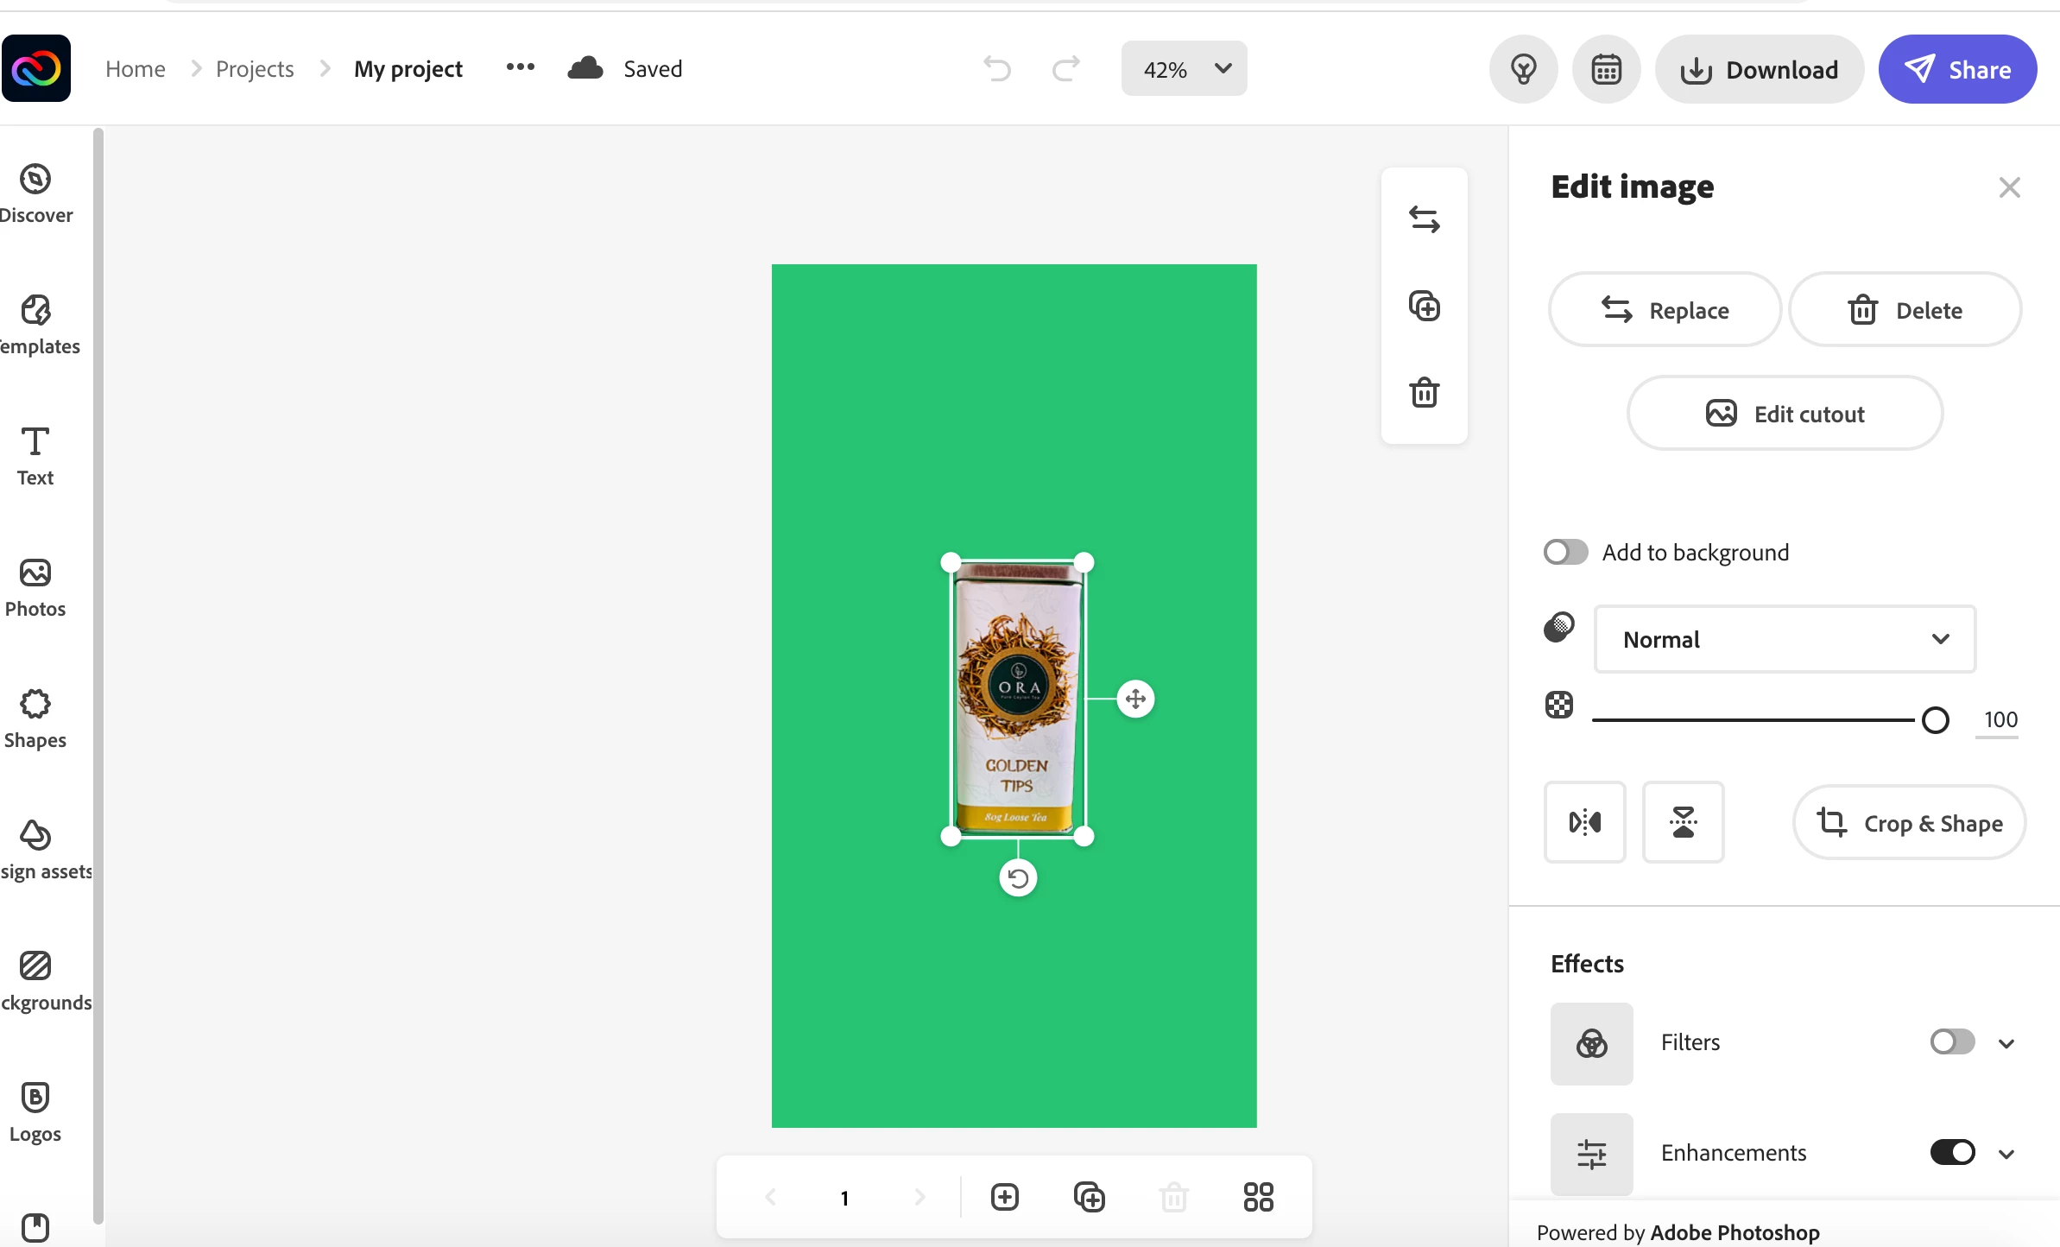Disable the Enhancements toggle
The width and height of the screenshot is (2060, 1247).
pos(1952,1153)
